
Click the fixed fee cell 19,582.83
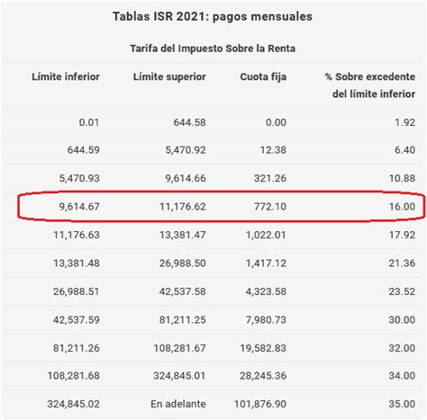pos(263,348)
